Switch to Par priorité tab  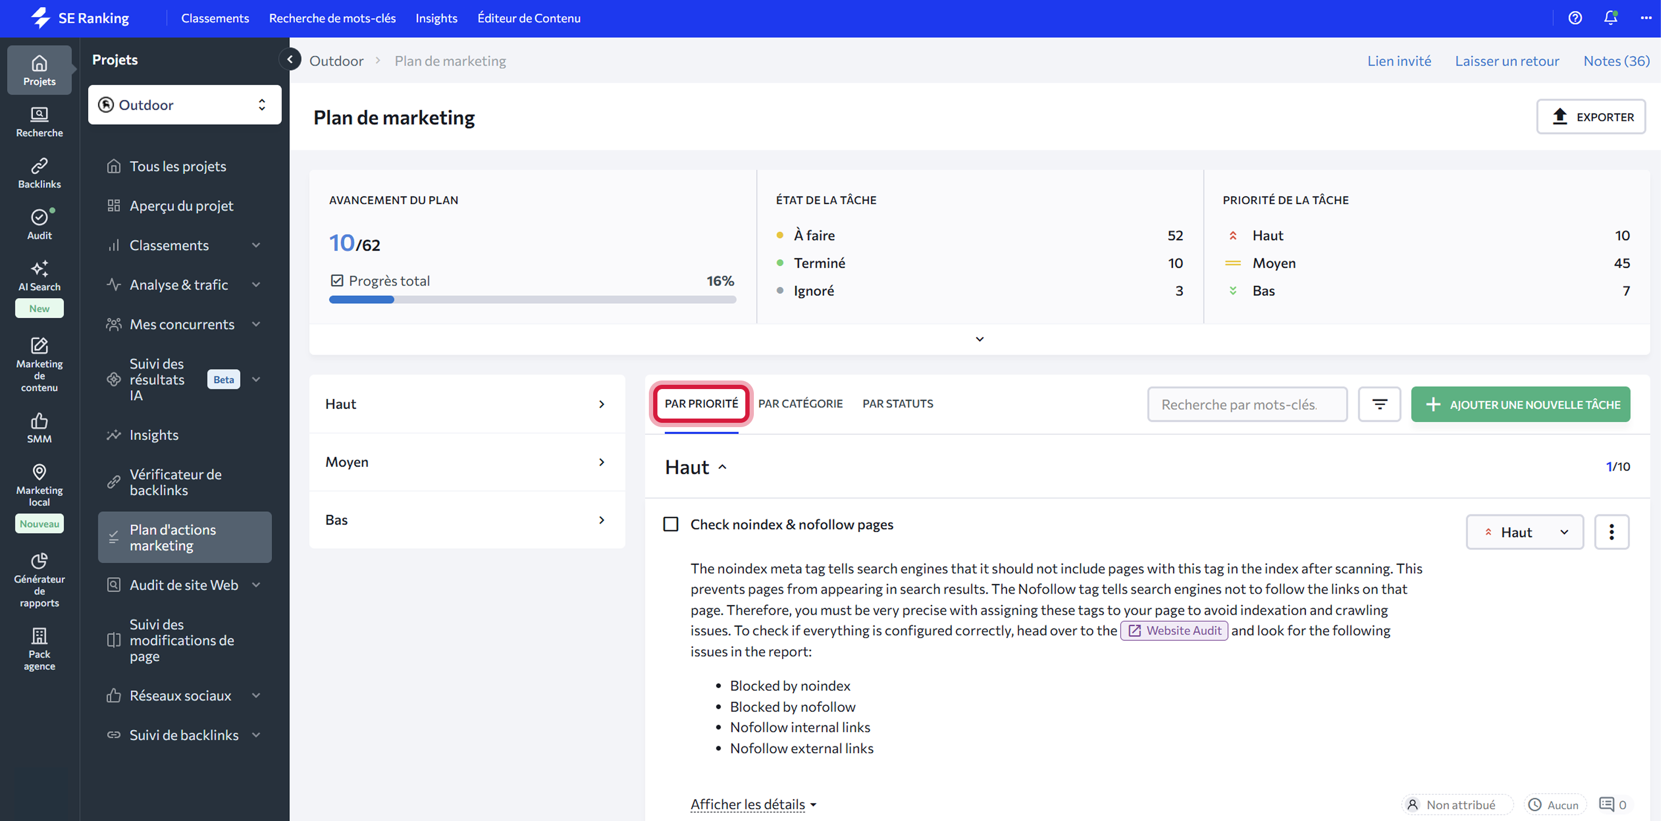(x=701, y=404)
